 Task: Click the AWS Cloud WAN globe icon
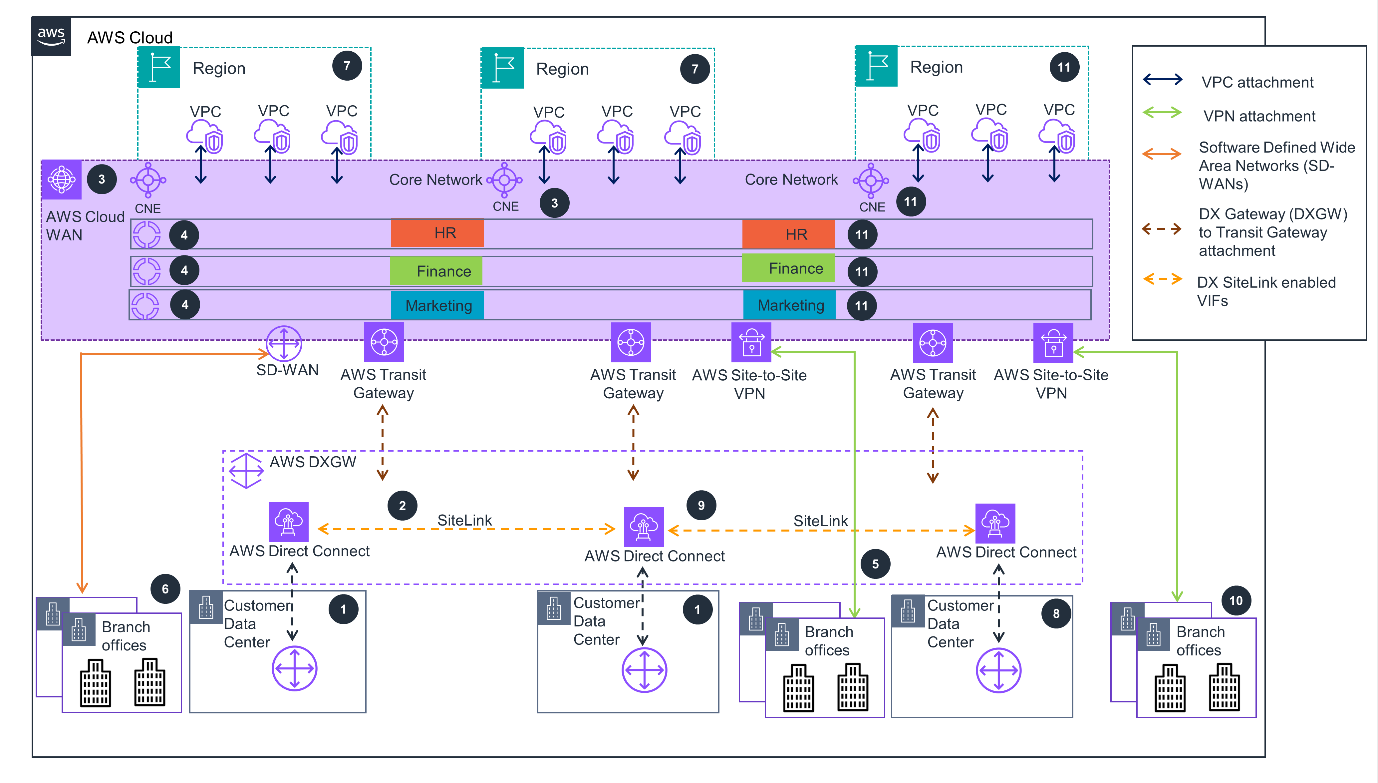[x=62, y=179]
